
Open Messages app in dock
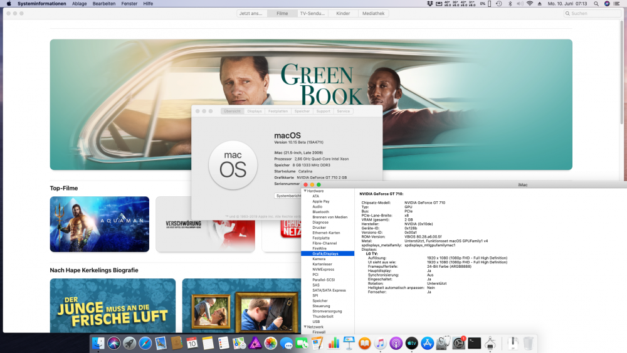coord(287,343)
